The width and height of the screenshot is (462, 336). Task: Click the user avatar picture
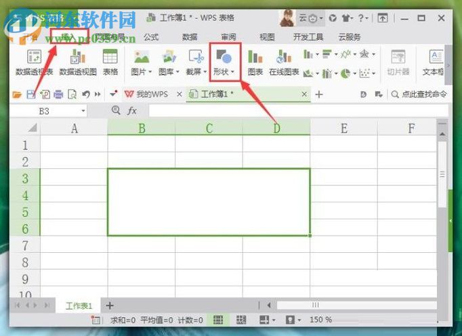pos(287,18)
